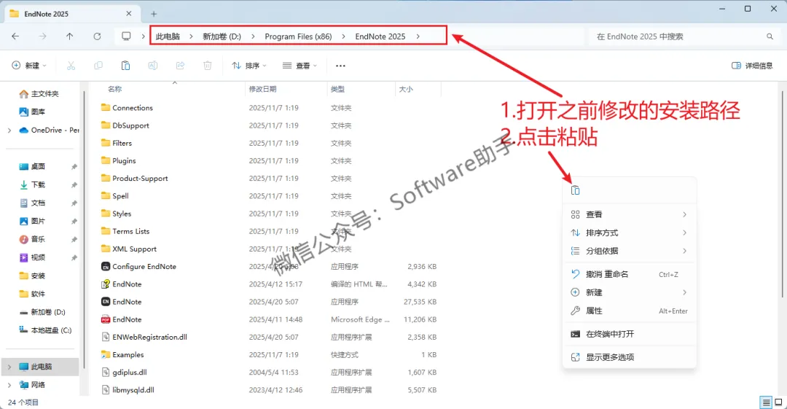Sort by the 大小 column header
This screenshot has width=787, height=409.
click(406, 89)
